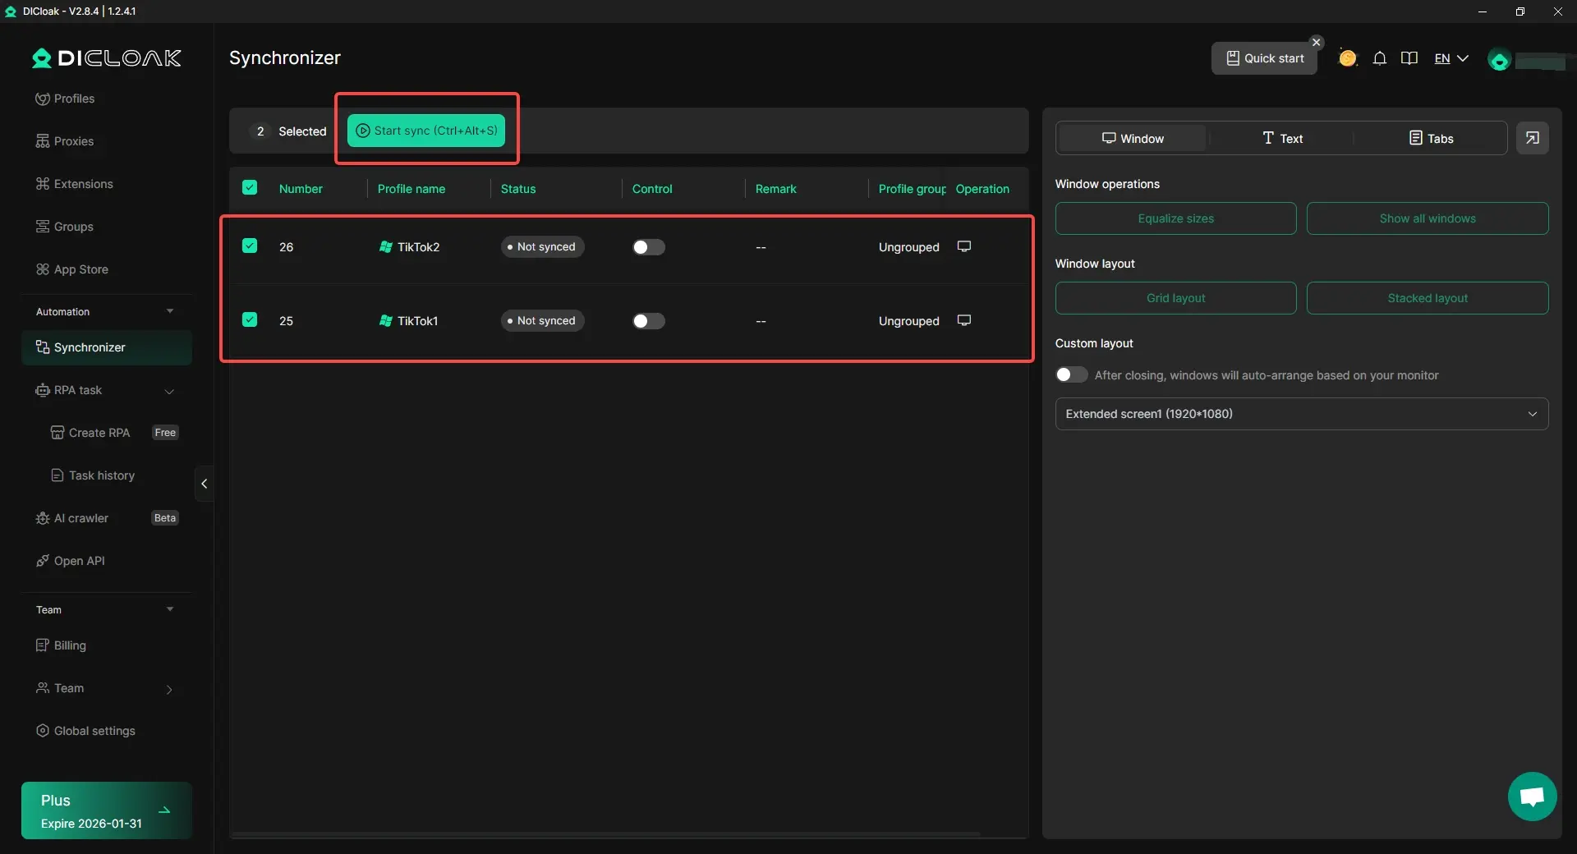The image size is (1577, 854).
Task: Open the Extended screen1 monitor dropdown
Action: coord(1301,414)
